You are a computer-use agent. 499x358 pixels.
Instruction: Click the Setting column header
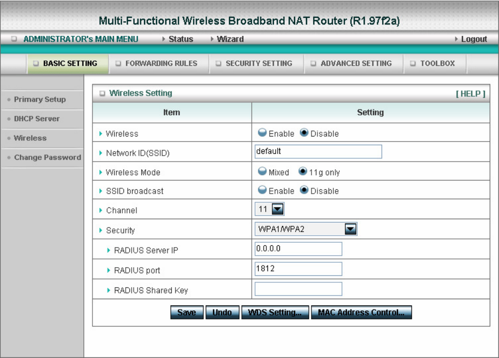click(370, 113)
